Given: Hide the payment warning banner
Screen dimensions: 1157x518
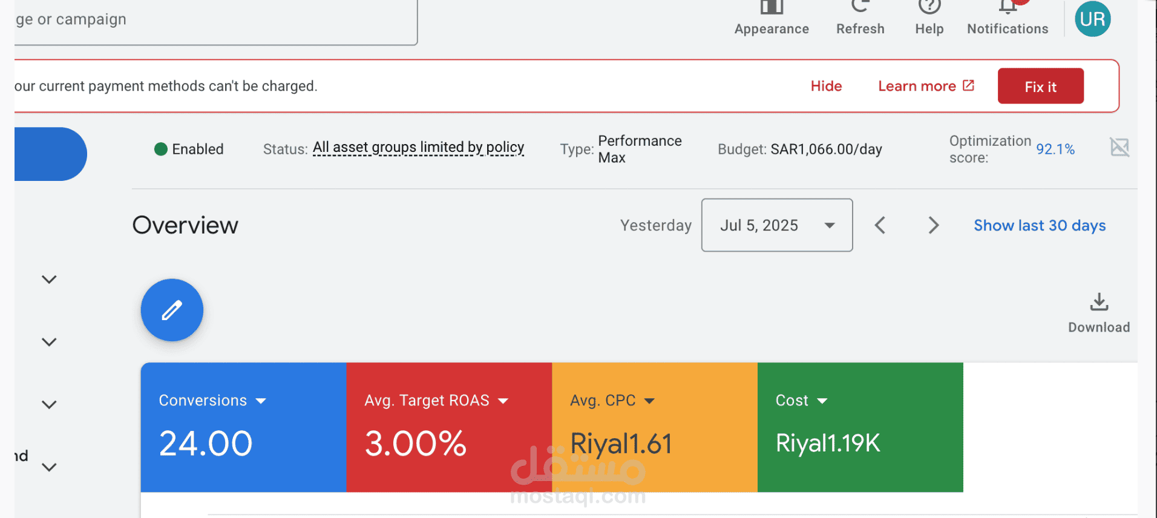Looking at the screenshot, I should pos(827,86).
